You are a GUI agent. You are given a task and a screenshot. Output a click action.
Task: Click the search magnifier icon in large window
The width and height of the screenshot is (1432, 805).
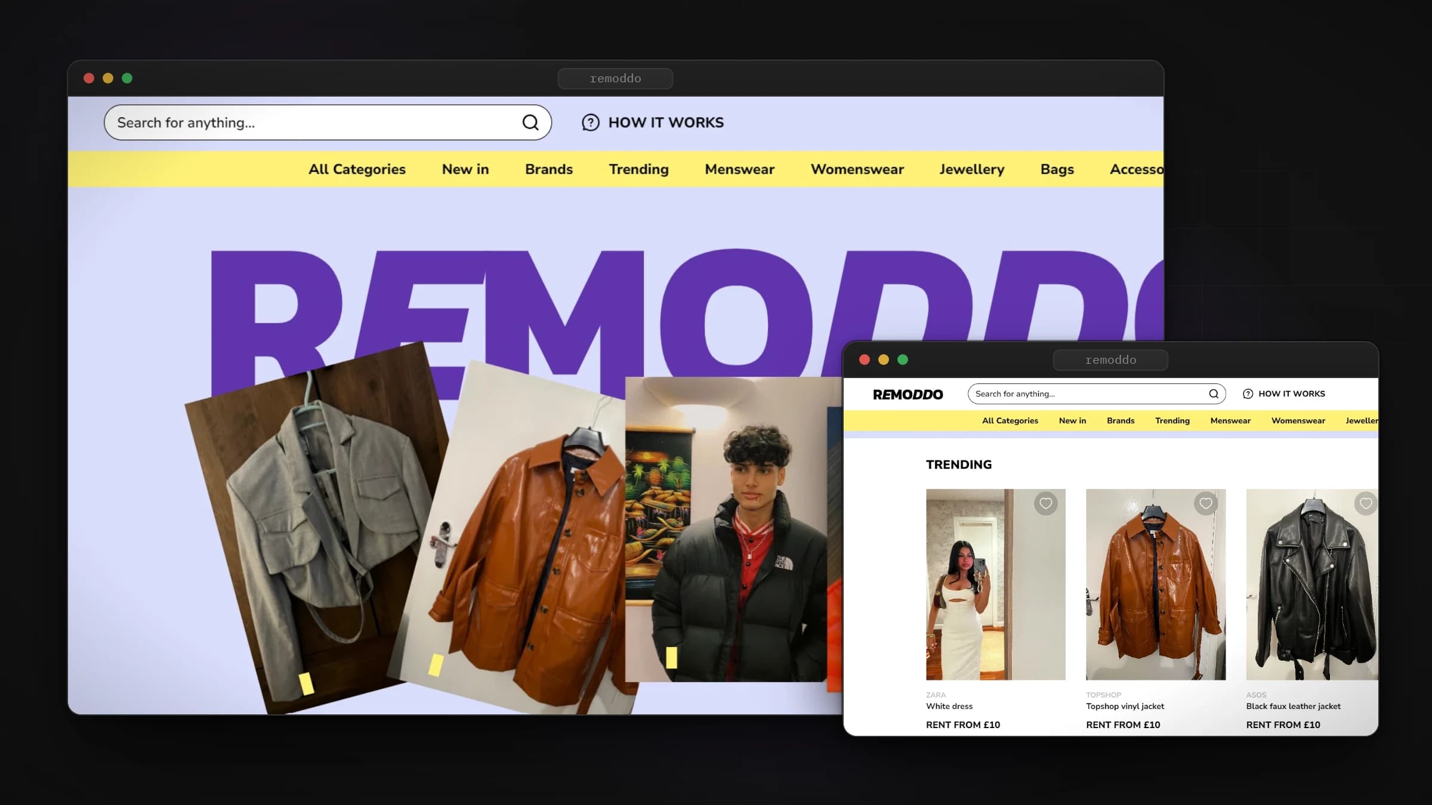click(530, 122)
